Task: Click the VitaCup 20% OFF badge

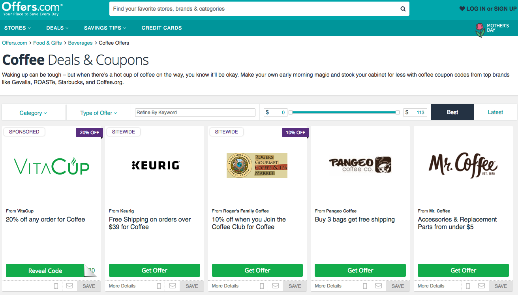Action: [x=89, y=133]
